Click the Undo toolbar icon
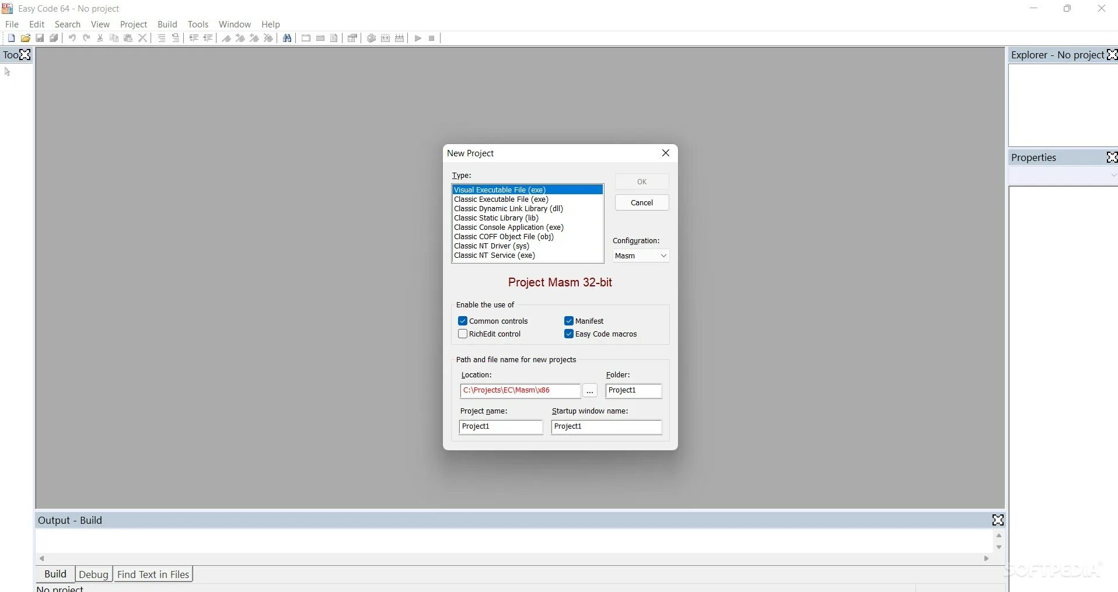Viewport: 1118px width, 592px height. pyautogui.click(x=72, y=38)
